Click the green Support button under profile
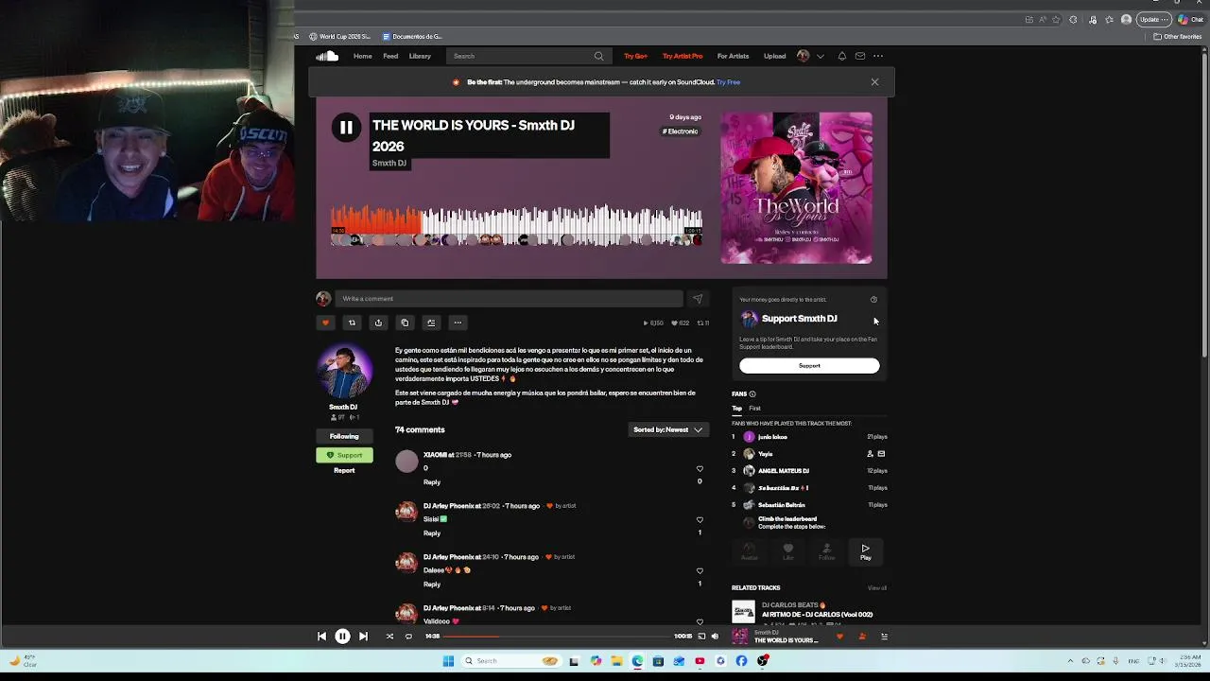The width and height of the screenshot is (1210, 681). [x=344, y=455]
